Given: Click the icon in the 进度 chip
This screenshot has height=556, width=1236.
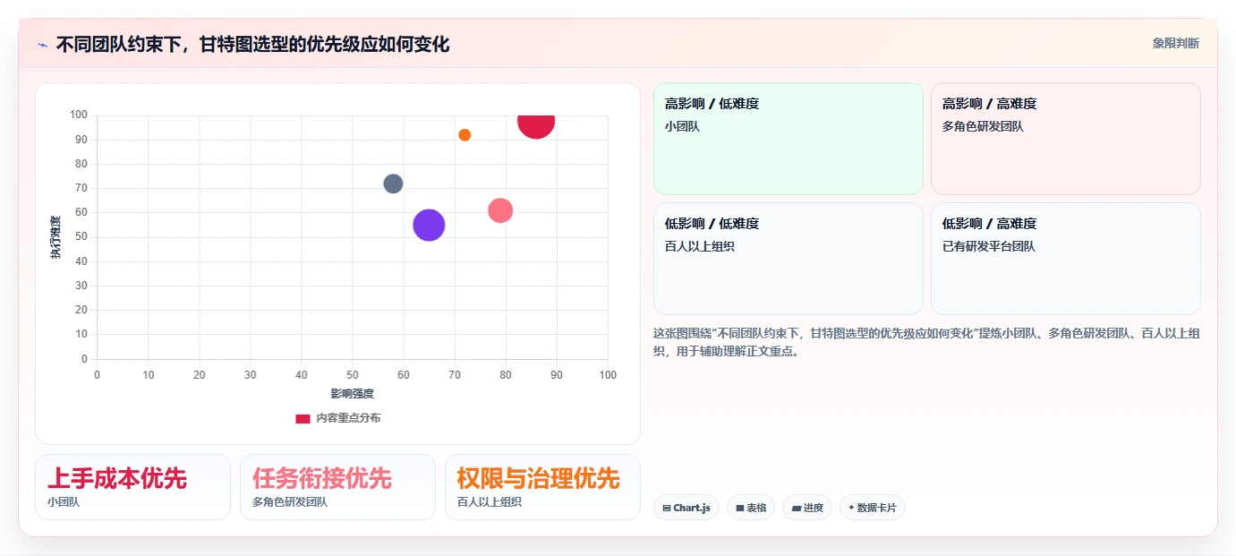Looking at the screenshot, I should [x=796, y=508].
